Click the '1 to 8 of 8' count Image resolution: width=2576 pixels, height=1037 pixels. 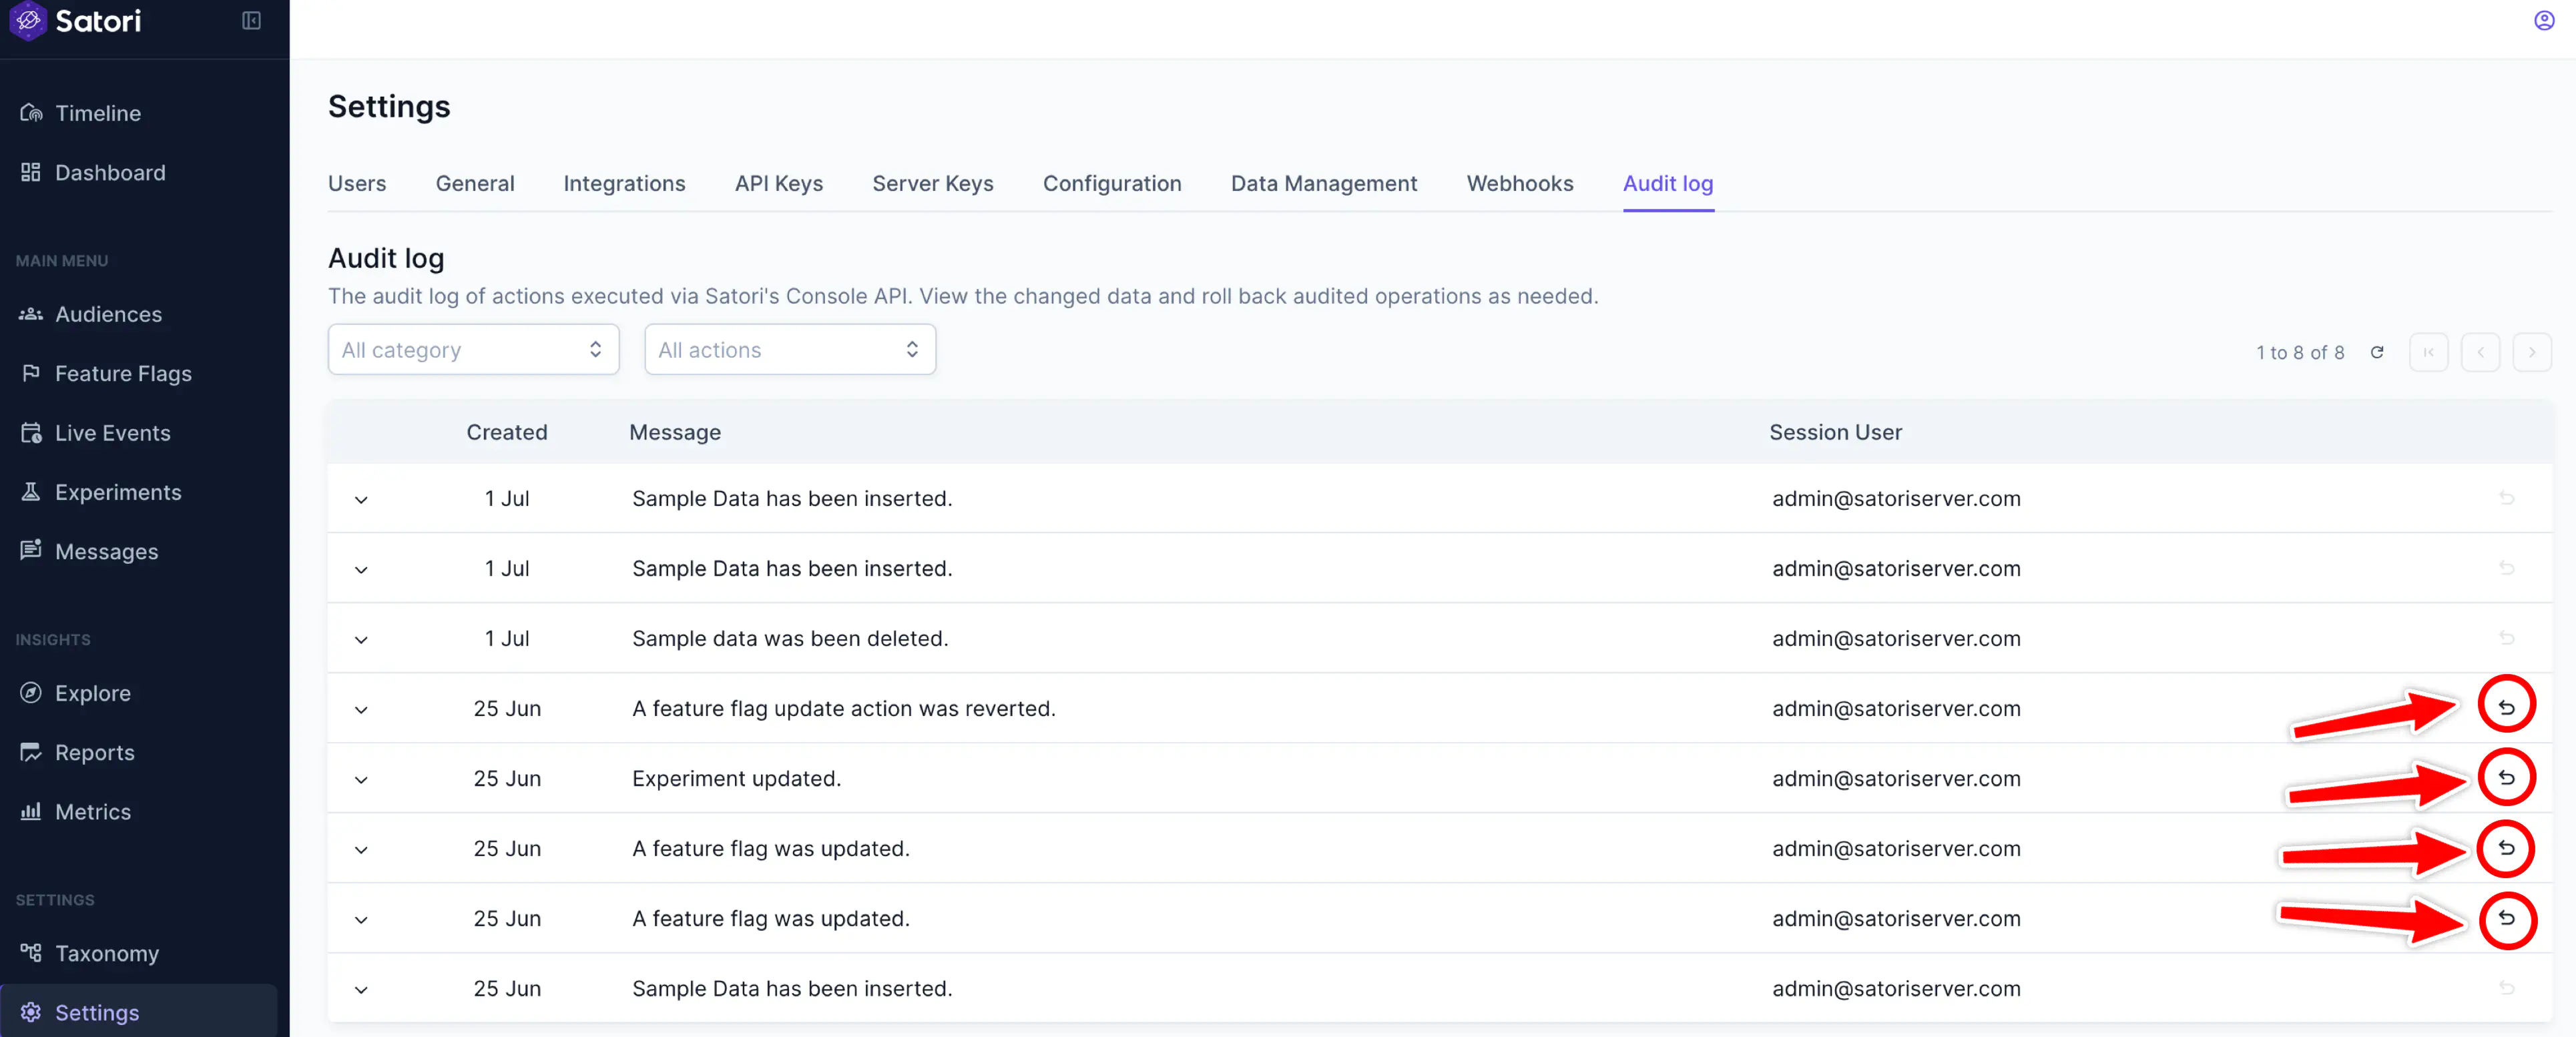pos(2300,352)
